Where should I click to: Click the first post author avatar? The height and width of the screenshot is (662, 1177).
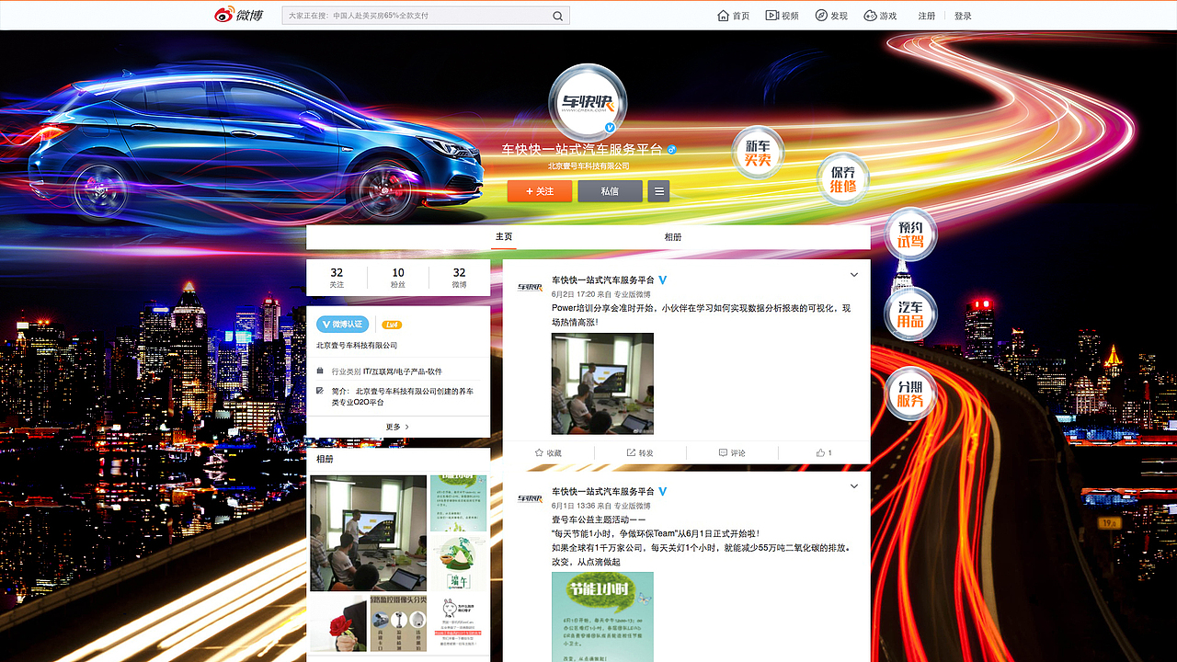pyautogui.click(x=530, y=287)
